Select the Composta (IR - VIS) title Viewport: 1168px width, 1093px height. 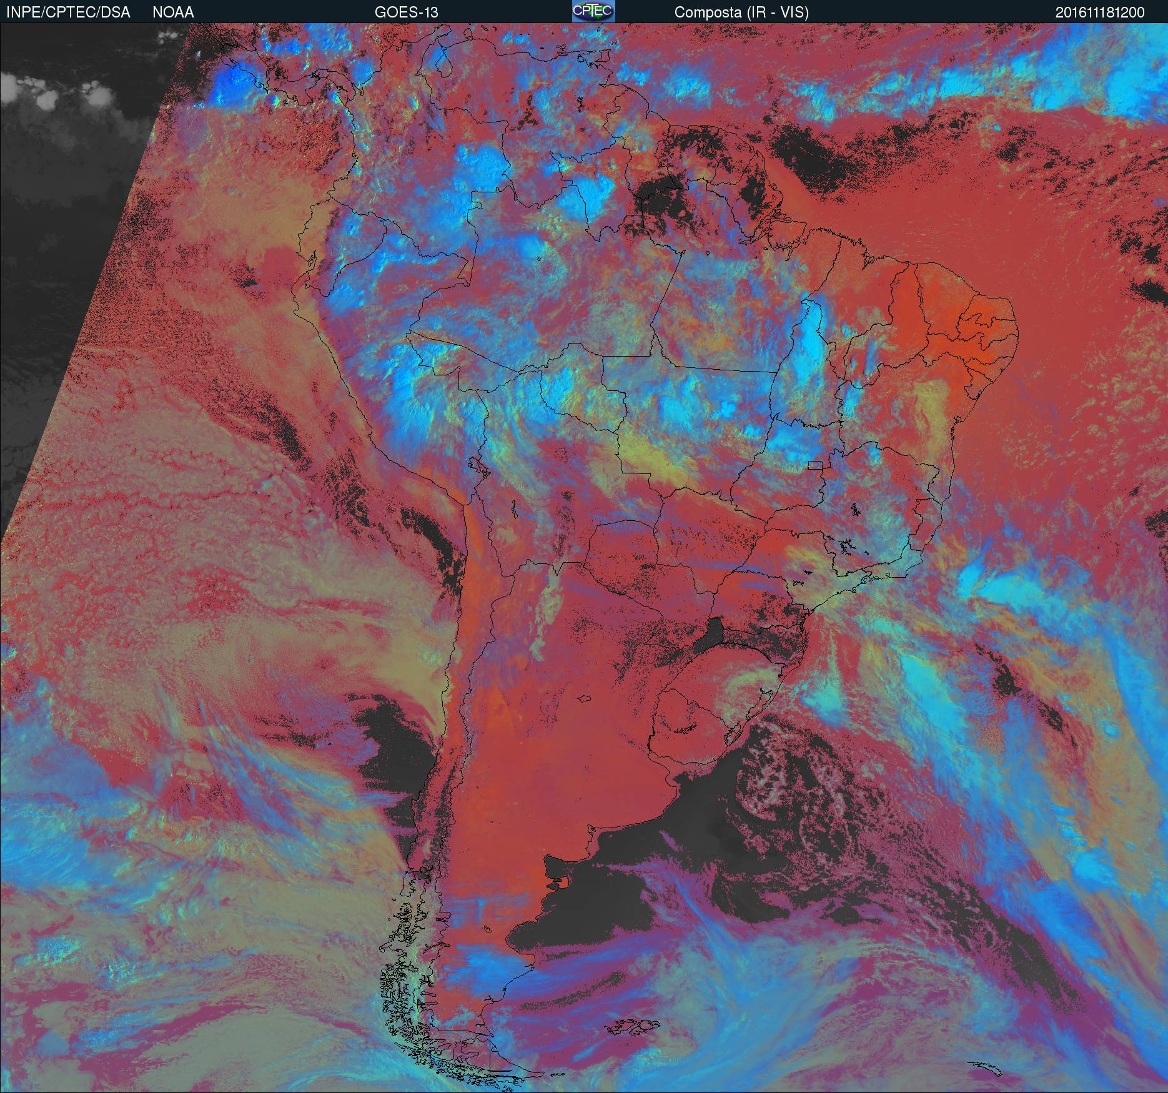741,12
